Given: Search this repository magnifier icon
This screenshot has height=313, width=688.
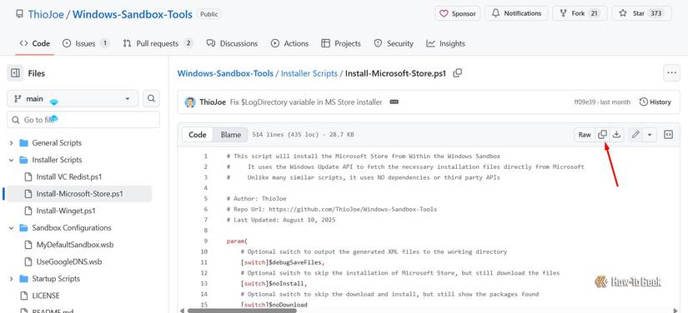Looking at the screenshot, I should [x=152, y=98].
